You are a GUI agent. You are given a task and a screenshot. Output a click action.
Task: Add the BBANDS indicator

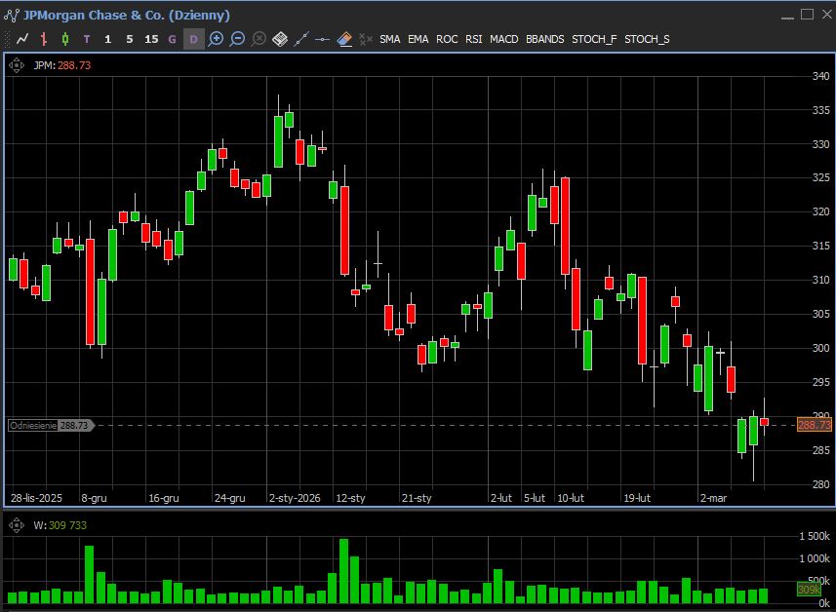click(x=544, y=39)
